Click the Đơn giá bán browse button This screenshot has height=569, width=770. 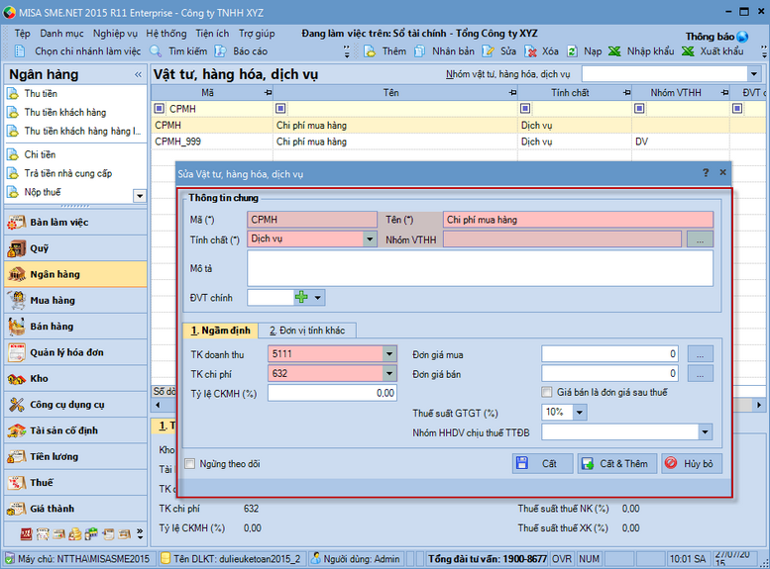[x=700, y=374]
